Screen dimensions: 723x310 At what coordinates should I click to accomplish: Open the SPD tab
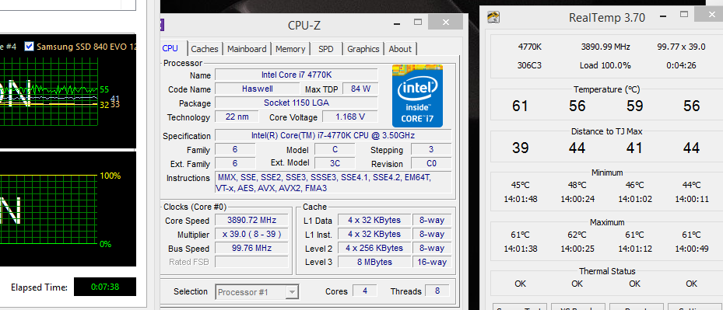[x=325, y=49]
